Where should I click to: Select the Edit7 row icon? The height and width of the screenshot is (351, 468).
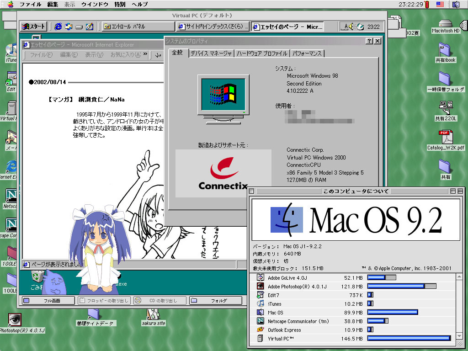(260, 295)
